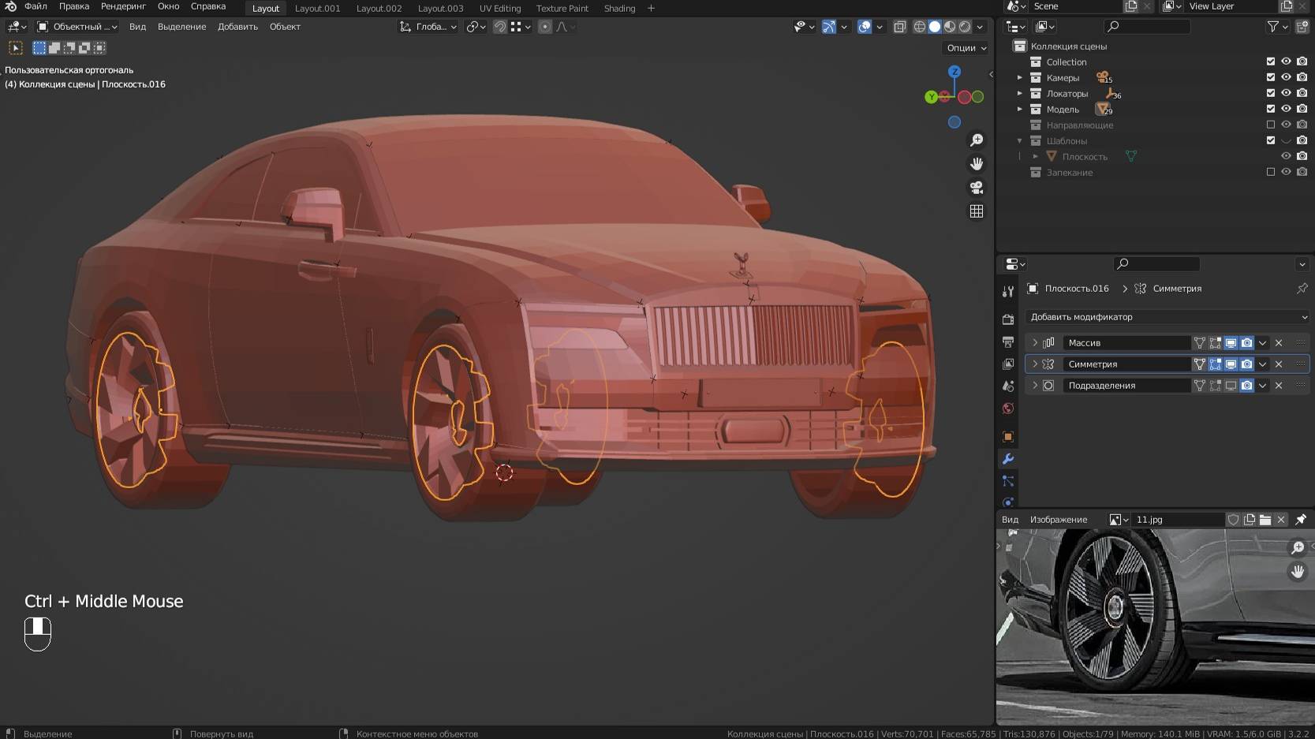Open outliner filter dropdown
This screenshot has height=739, width=1315.
tap(1277, 26)
